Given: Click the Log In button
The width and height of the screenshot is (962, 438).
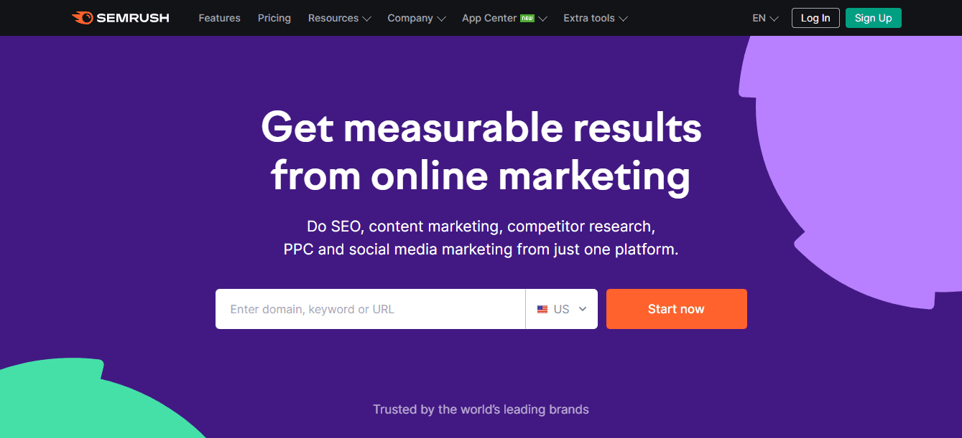Looking at the screenshot, I should click(x=815, y=18).
